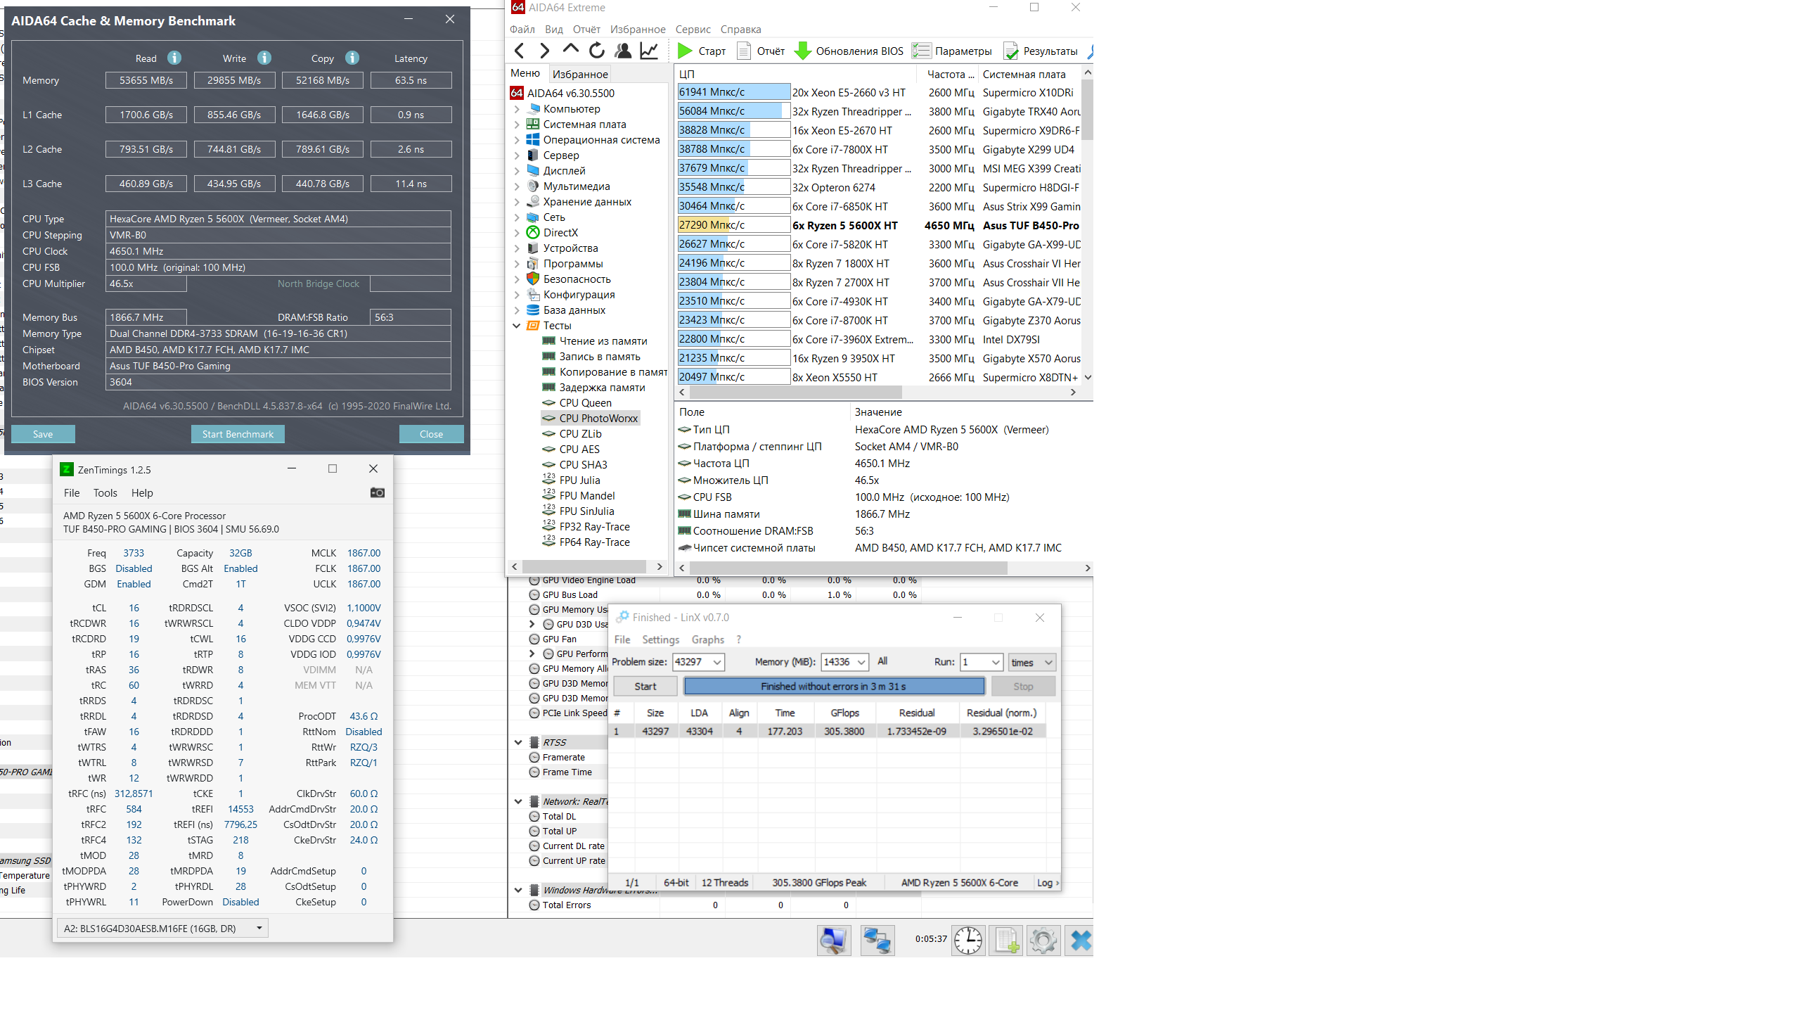
Task: Toggle the Framerate sensor circle
Action: (x=534, y=758)
